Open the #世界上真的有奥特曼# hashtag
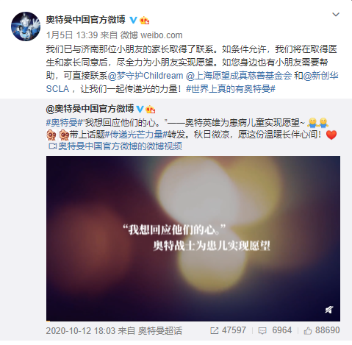This screenshot has width=352, height=345. tap(231, 88)
